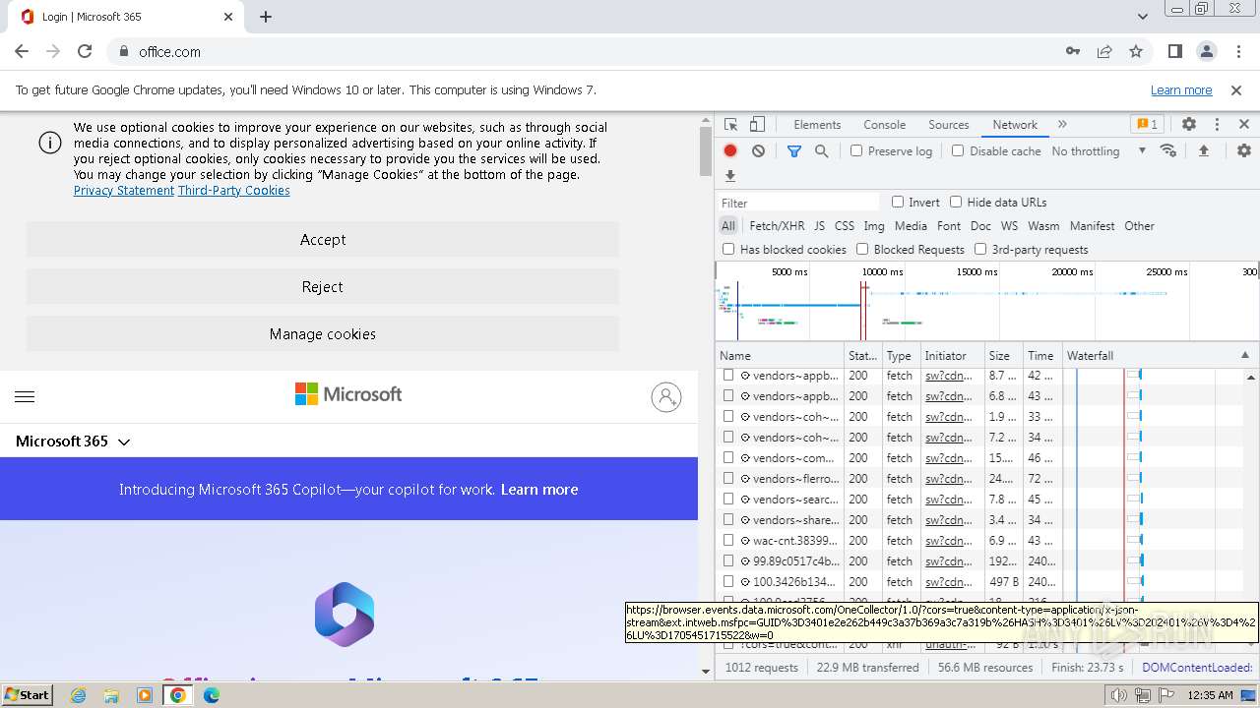Screen dimensions: 1260x708
Task: Click Manage cookies button
Action: 323,334
